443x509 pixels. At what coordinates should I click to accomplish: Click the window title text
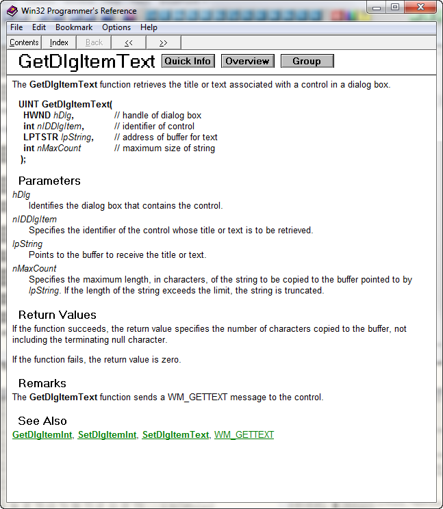click(x=79, y=11)
